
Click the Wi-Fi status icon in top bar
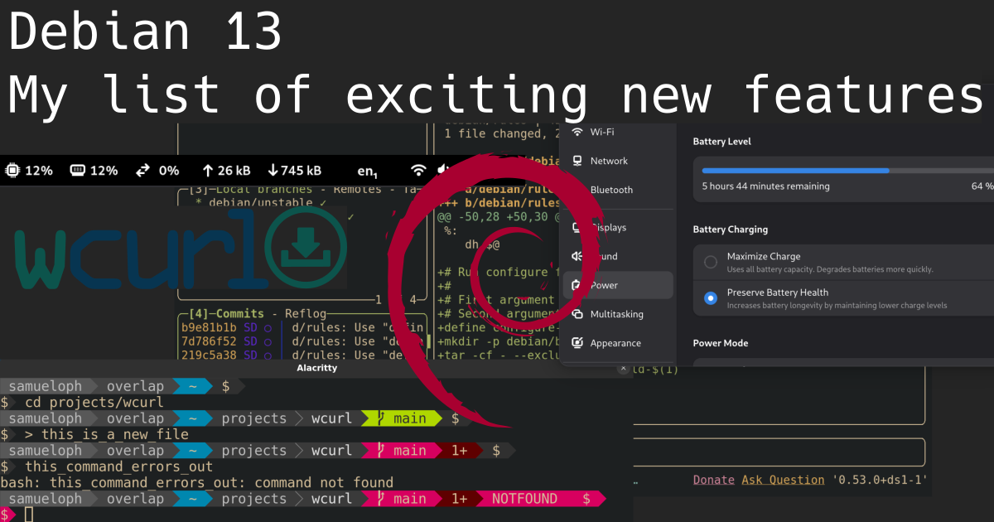pyautogui.click(x=419, y=171)
